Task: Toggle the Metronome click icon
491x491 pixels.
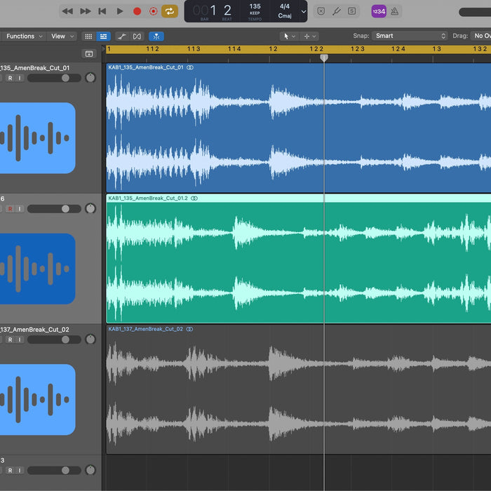Action: click(394, 12)
